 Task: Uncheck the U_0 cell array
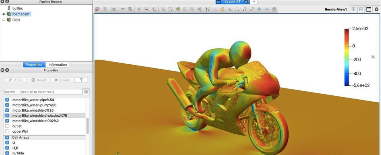click(7, 148)
